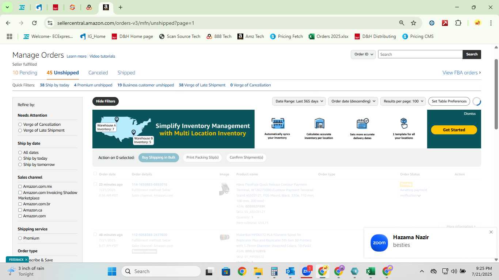499x280 pixels.
Task: Reload the Seller Central page
Action: coord(34,23)
